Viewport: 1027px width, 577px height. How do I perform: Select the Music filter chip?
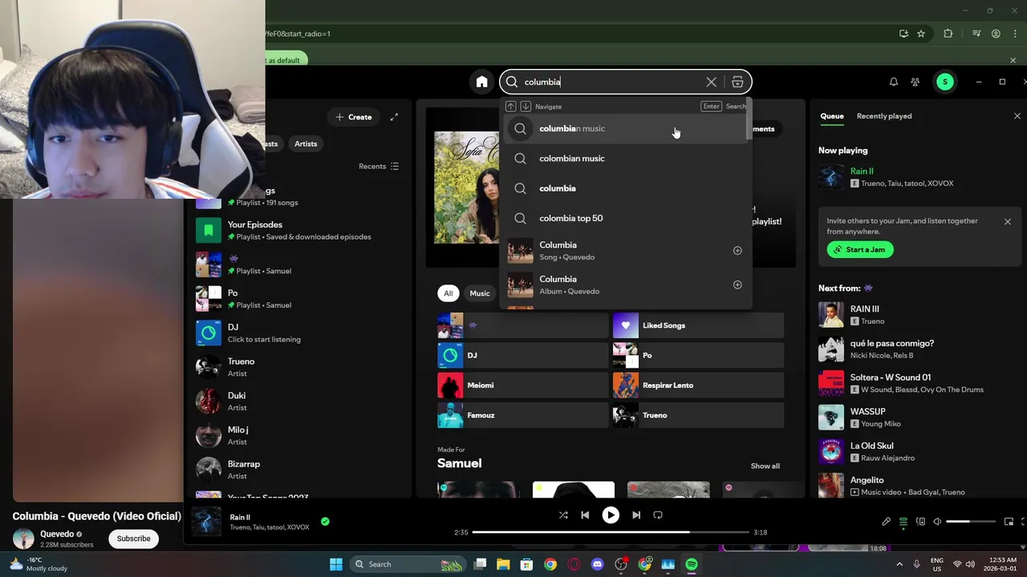pos(480,293)
